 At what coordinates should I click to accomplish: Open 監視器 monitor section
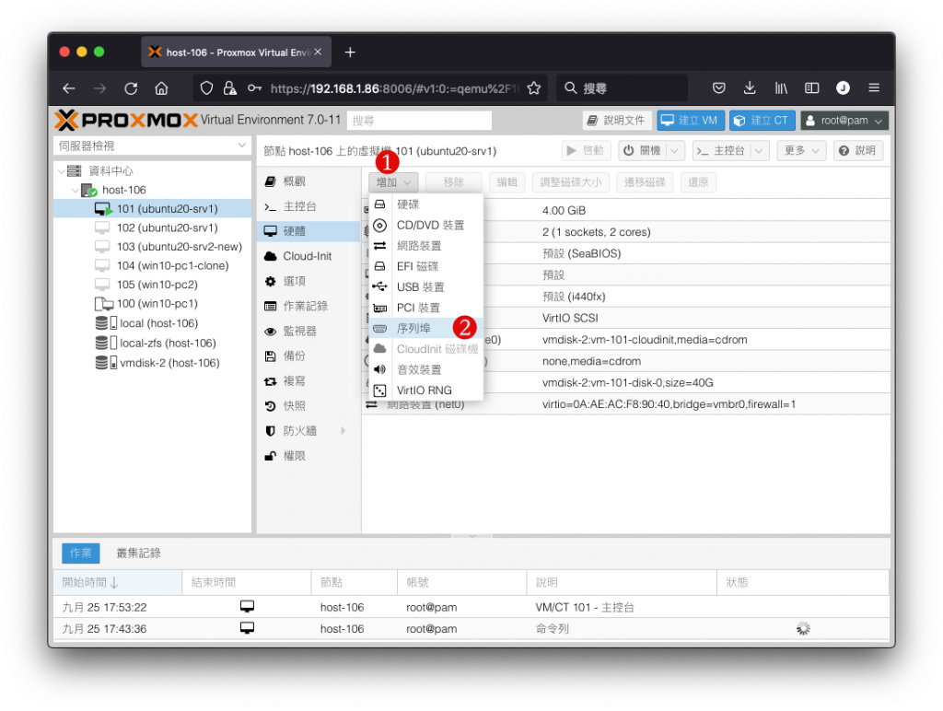tap(309, 331)
